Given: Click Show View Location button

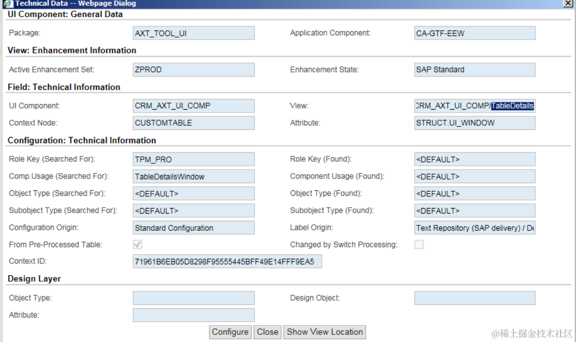Looking at the screenshot, I should pyautogui.click(x=325, y=332).
